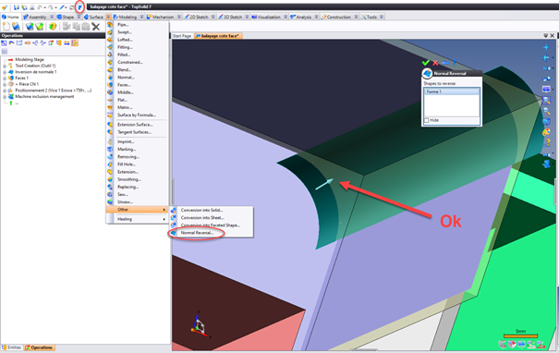Image resolution: width=559 pixels, height=353 pixels.
Task: Open the color palette icon in the view toolbar
Action: (546, 132)
